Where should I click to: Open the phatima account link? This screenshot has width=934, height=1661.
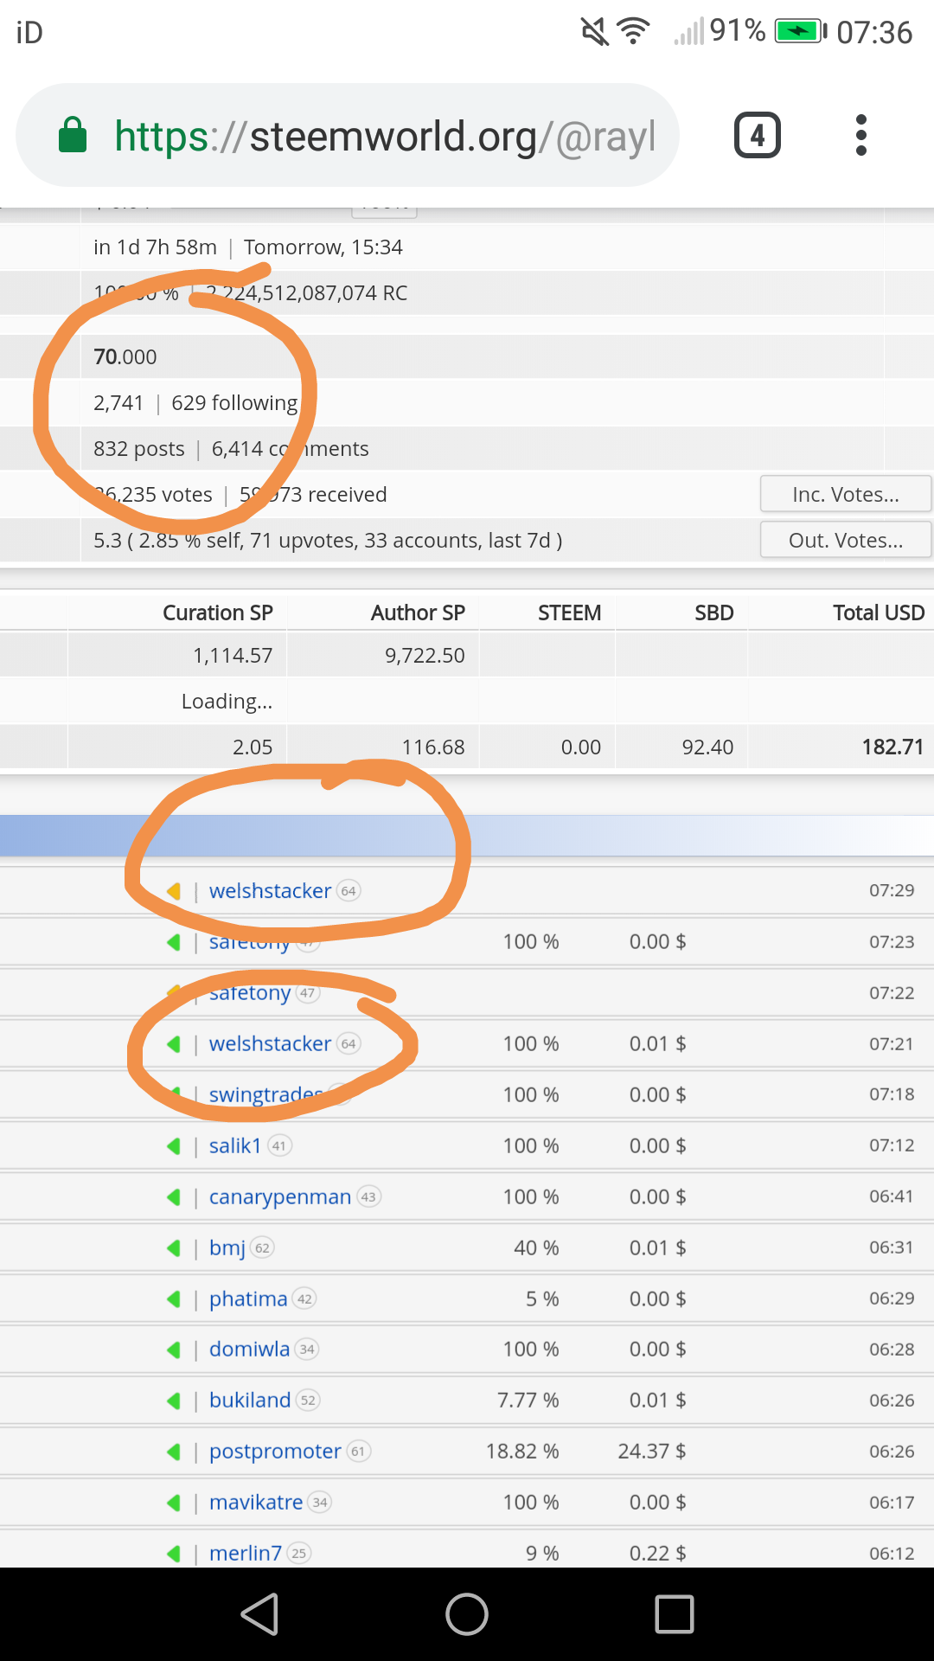[248, 1299]
